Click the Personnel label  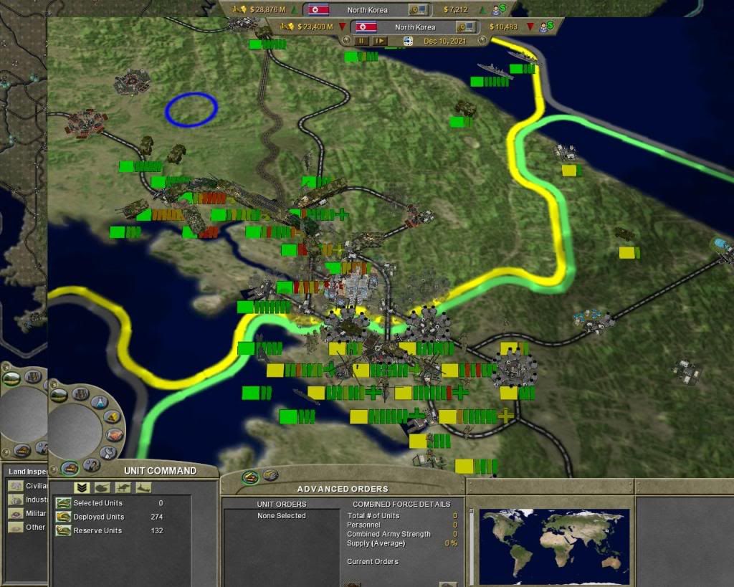click(363, 525)
